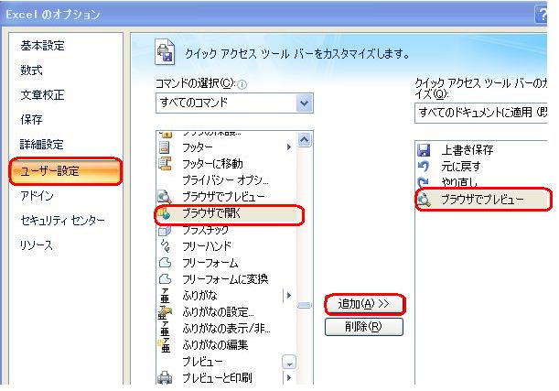Viewport: 559px width, 391px height.
Task: Click the up arrow of command list scrollbar
Action: (x=304, y=140)
